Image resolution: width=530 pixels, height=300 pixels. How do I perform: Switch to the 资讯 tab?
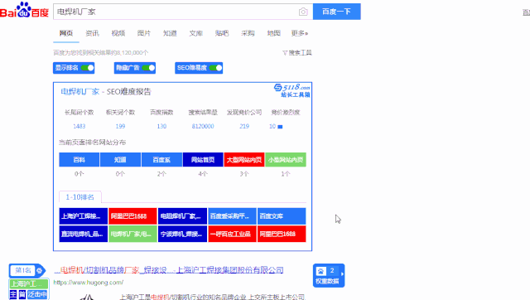pyautogui.click(x=92, y=33)
